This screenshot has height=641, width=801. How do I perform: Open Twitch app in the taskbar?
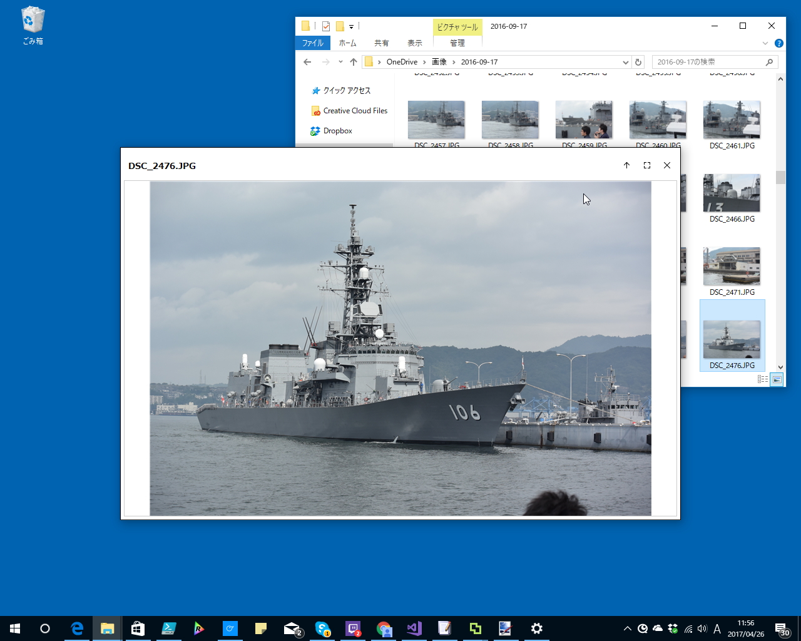point(353,628)
